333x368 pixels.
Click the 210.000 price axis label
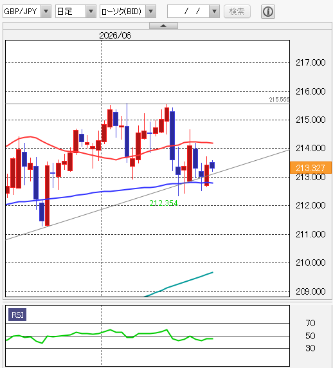pyautogui.click(x=310, y=262)
